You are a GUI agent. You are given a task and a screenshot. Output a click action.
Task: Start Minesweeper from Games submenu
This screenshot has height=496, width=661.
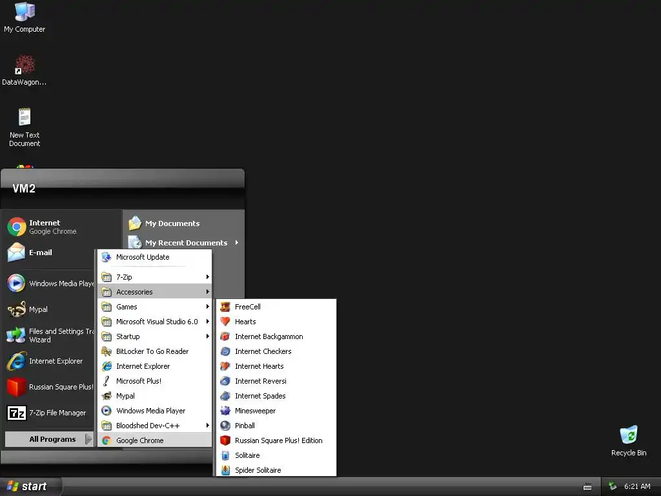(x=276, y=411)
